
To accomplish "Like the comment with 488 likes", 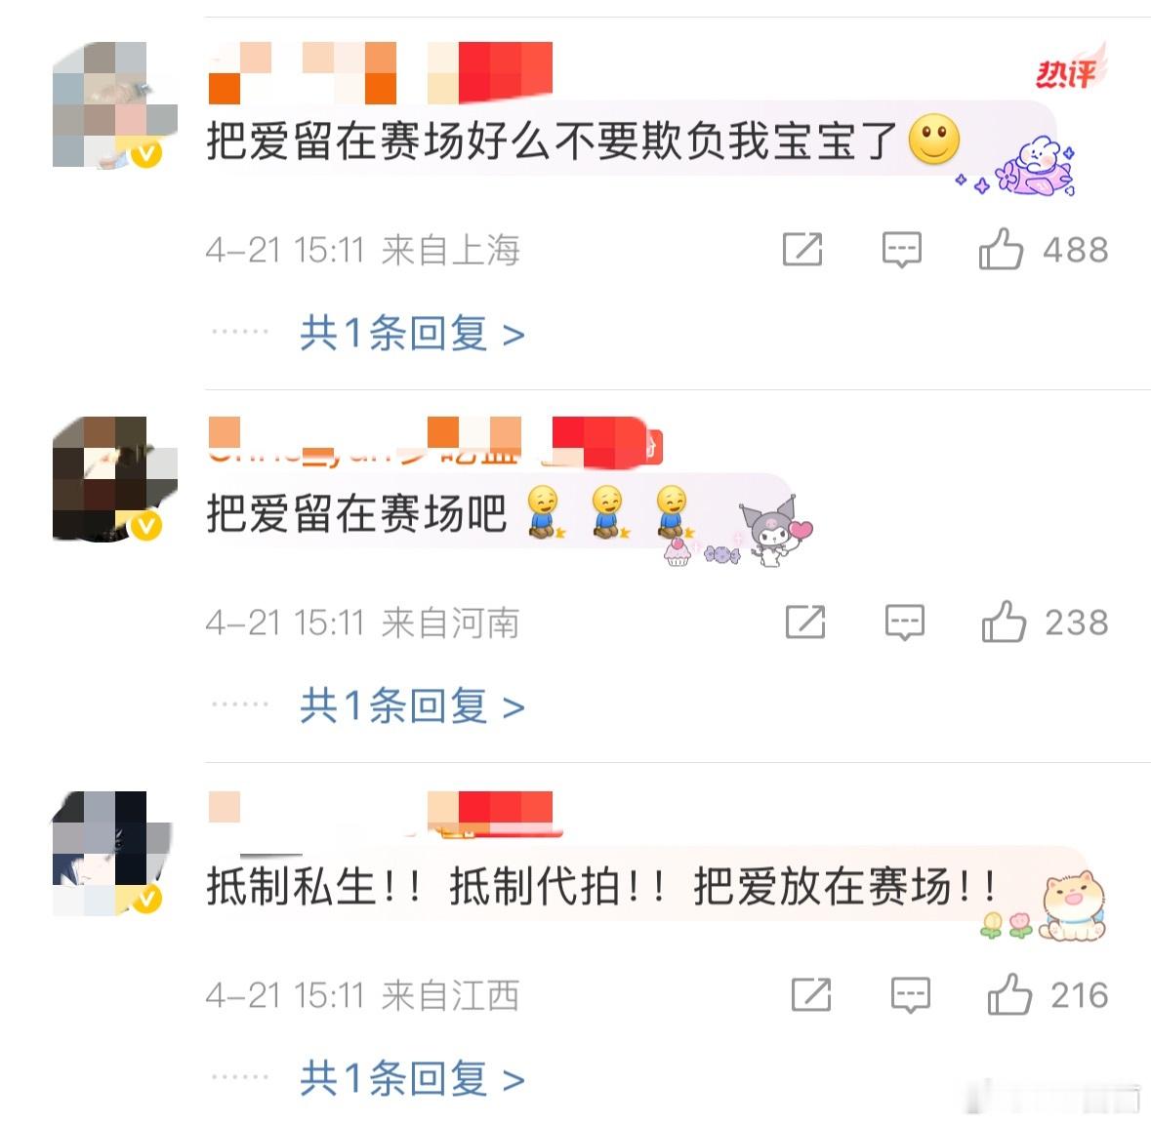I will click(1001, 250).
